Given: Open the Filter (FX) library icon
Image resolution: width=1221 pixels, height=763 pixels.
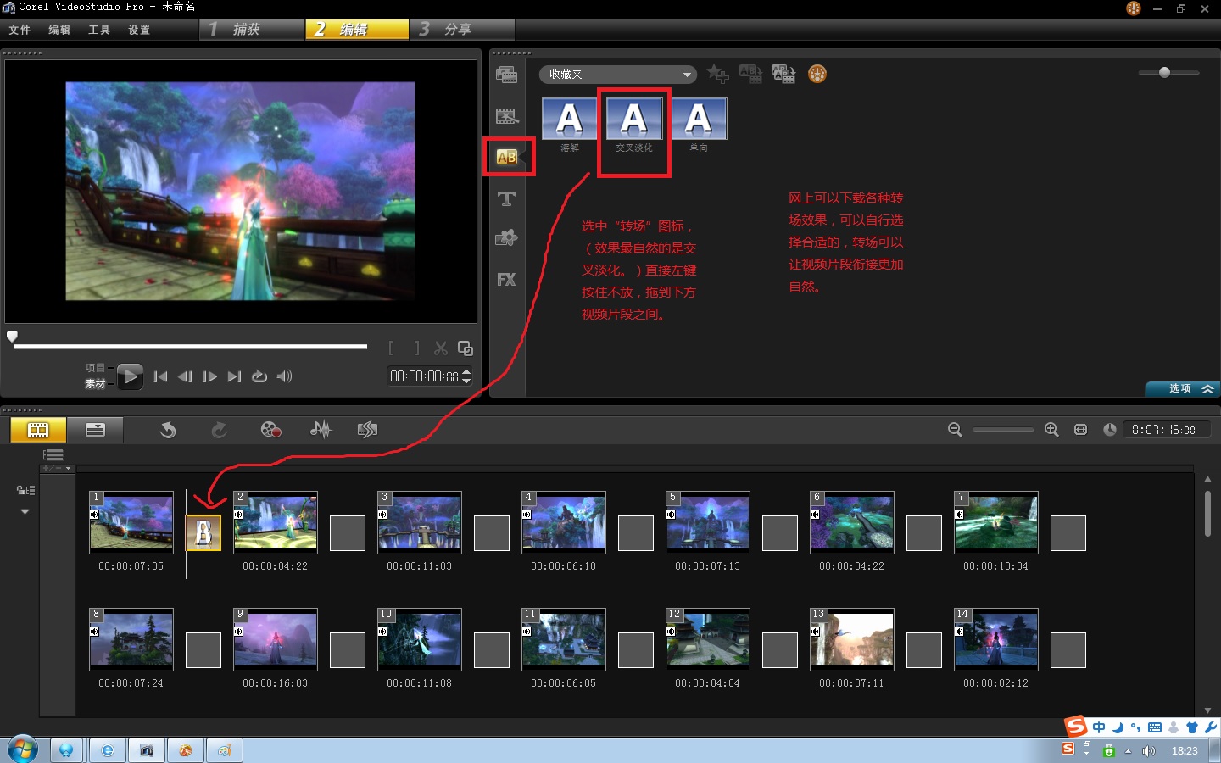Looking at the screenshot, I should pyautogui.click(x=506, y=279).
